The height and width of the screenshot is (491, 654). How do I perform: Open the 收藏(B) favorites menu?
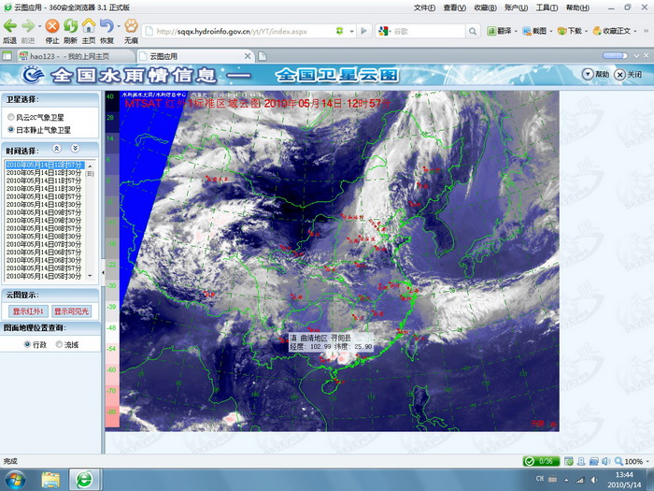(485, 7)
